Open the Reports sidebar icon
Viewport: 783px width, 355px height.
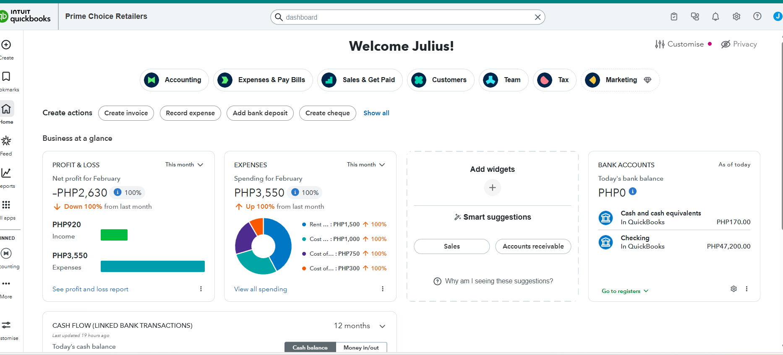click(6, 173)
